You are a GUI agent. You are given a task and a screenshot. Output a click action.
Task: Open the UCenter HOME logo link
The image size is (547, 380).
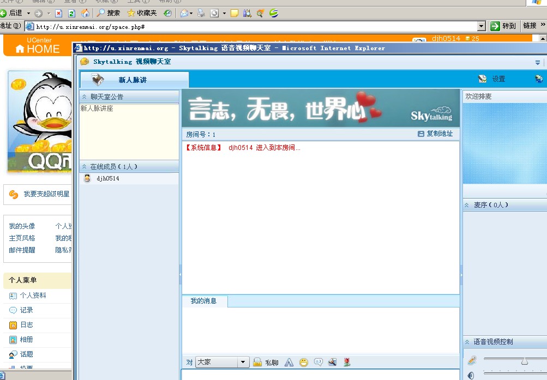(x=38, y=46)
